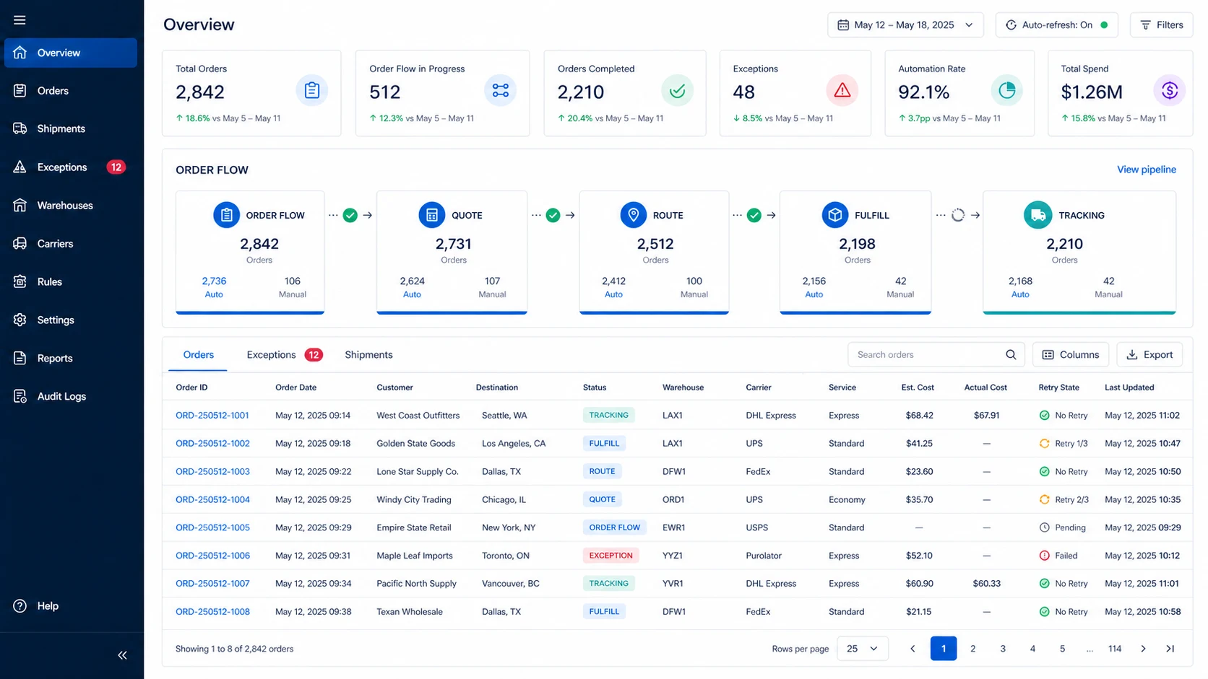Open the date range dropdown
The height and width of the screenshot is (679, 1208).
point(905,25)
